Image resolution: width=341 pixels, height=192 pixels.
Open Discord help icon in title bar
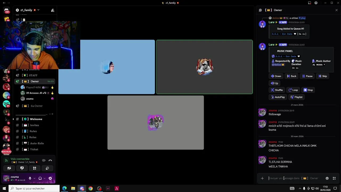(316, 3)
